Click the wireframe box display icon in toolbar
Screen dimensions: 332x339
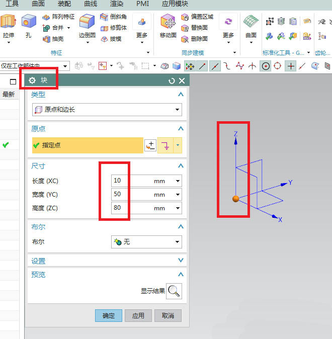point(164,66)
